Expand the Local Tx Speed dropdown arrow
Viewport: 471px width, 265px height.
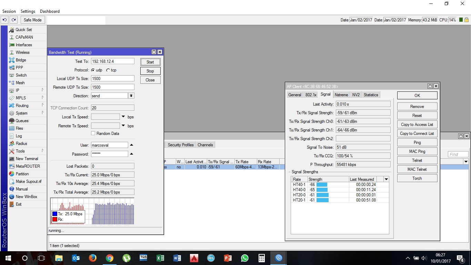click(123, 117)
